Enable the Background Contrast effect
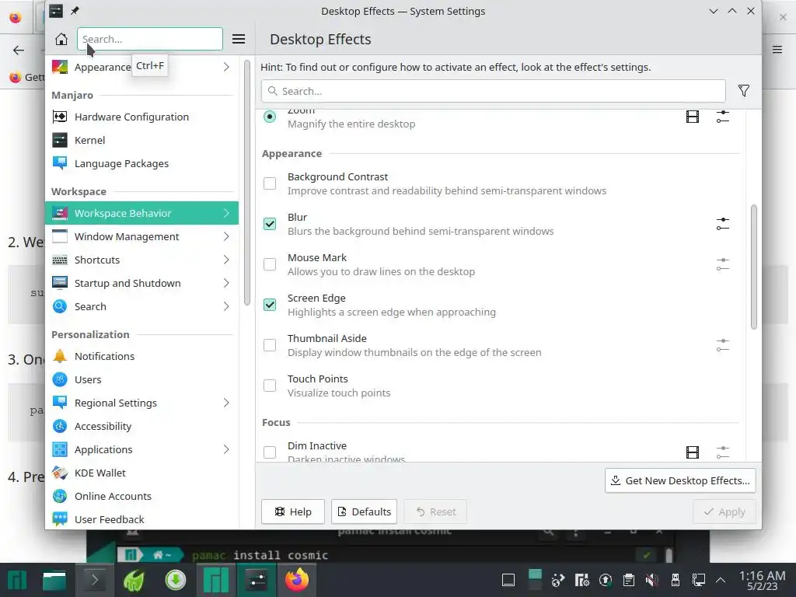 click(270, 183)
